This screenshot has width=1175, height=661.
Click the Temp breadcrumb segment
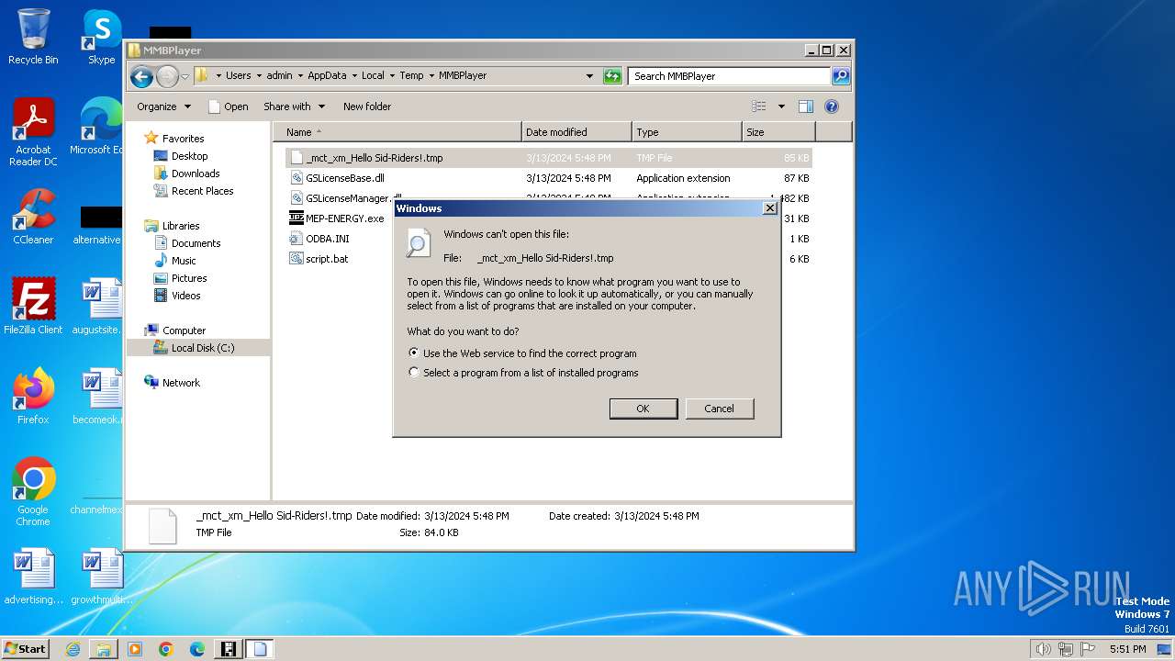click(x=411, y=76)
